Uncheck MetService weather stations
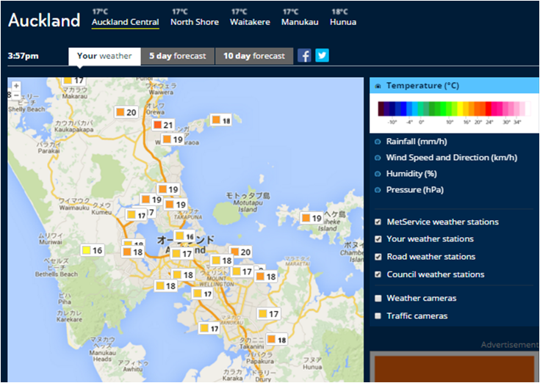This screenshot has height=383, width=540. tap(378, 222)
